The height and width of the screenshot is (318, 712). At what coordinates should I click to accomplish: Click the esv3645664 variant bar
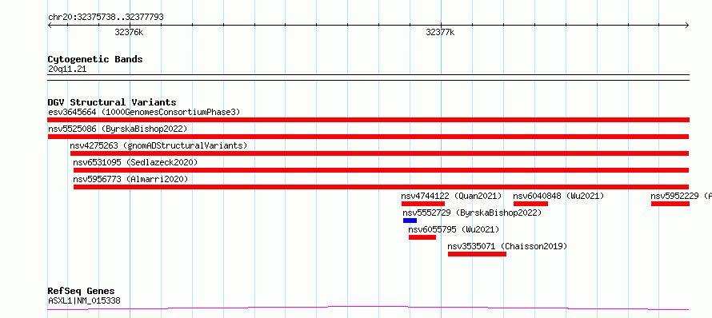click(x=368, y=120)
